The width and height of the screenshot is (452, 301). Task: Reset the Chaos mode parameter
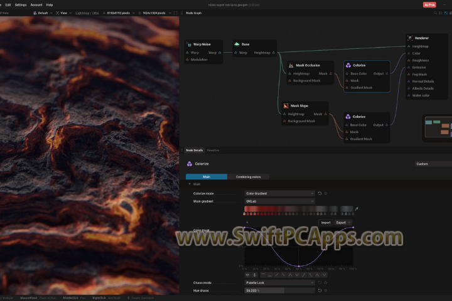(x=320, y=283)
